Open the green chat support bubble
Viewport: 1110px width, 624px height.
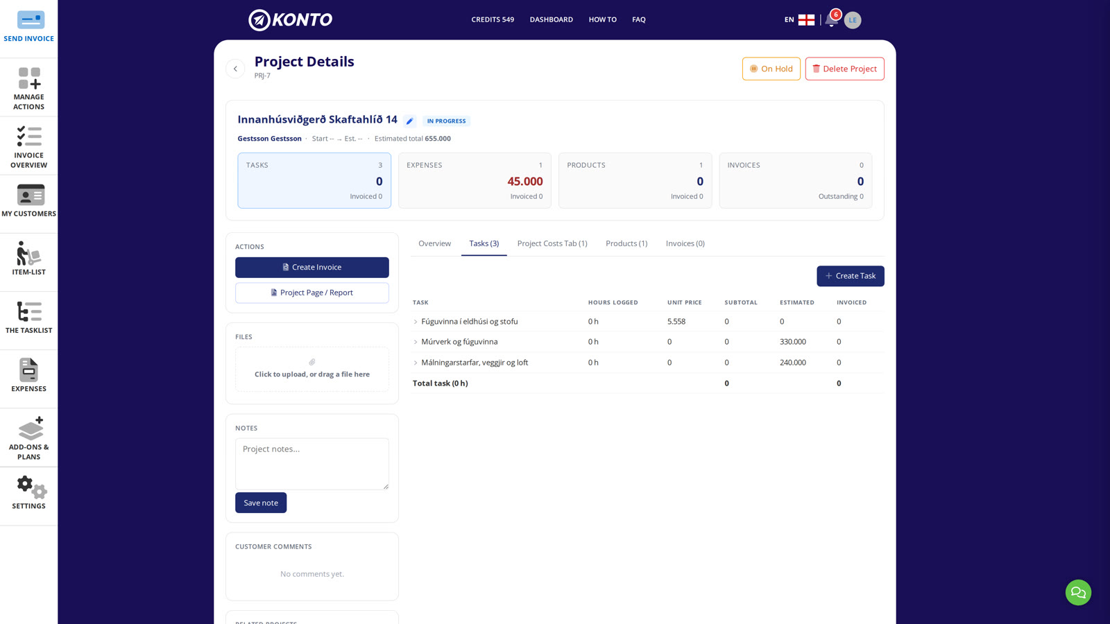(1078, 592)
